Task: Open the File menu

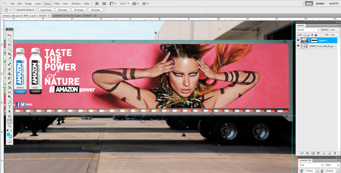Action: (x=12, y=4)
